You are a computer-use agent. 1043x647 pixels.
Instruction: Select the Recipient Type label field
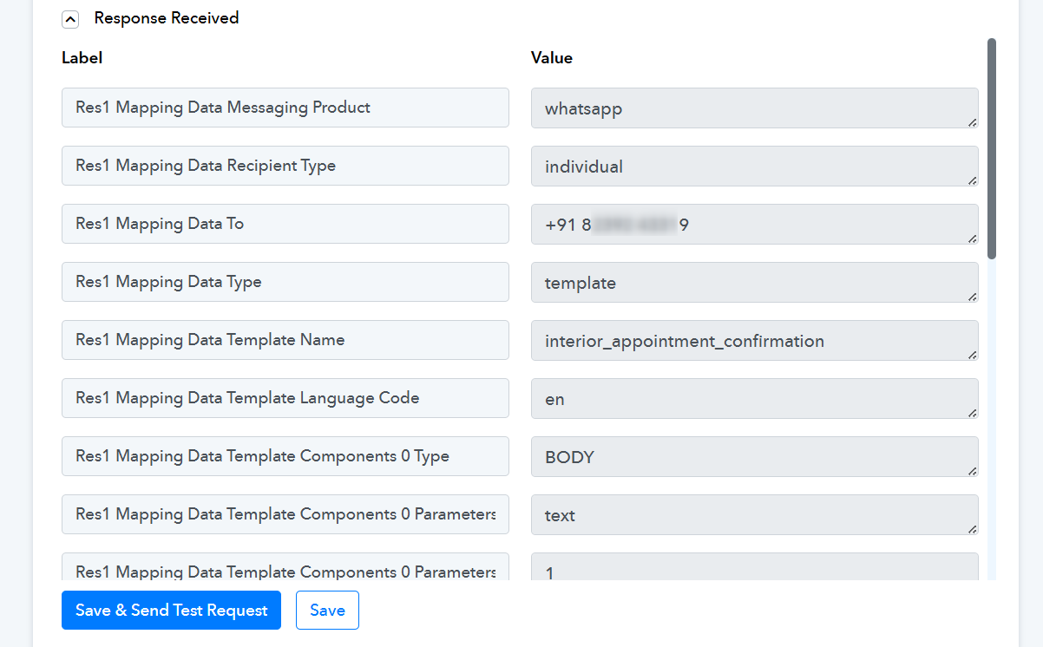click(285, 166)
